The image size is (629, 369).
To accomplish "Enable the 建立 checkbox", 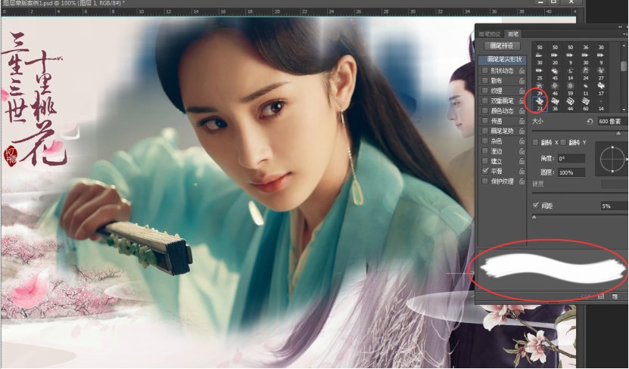I will click(x=485, y=161).
